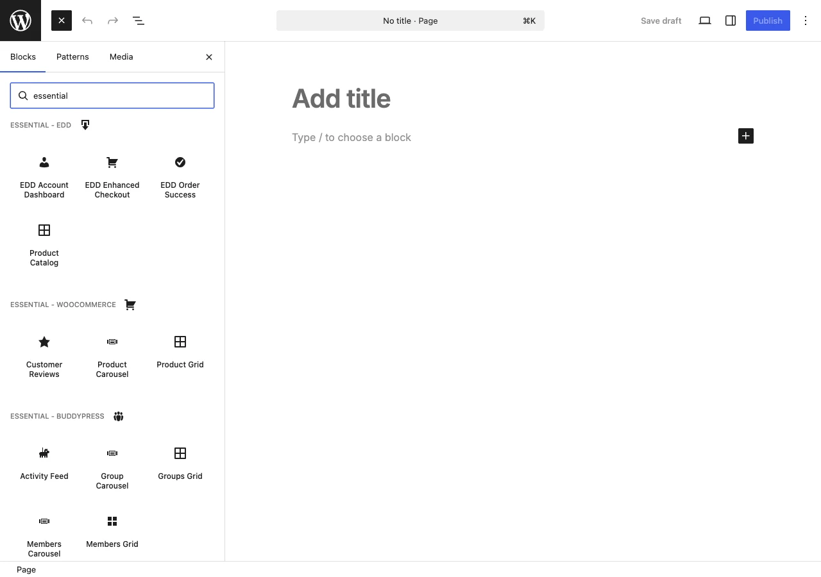Insert Customer Reviews block
821x577 pixels.
coord(44,356)
